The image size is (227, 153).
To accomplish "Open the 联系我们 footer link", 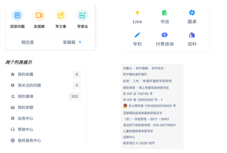I will (x=129, y=143).
